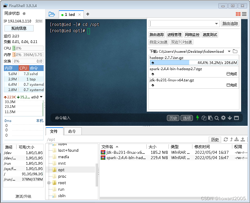This screenshot has width=250, height=203.
Task: Click the /opt path field
Action: (x=127, y=140)
